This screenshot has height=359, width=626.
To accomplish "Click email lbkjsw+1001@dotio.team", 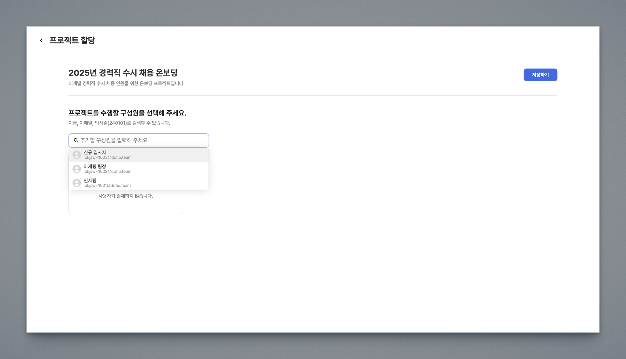I will pyautogui.click(x=107, y=186).
